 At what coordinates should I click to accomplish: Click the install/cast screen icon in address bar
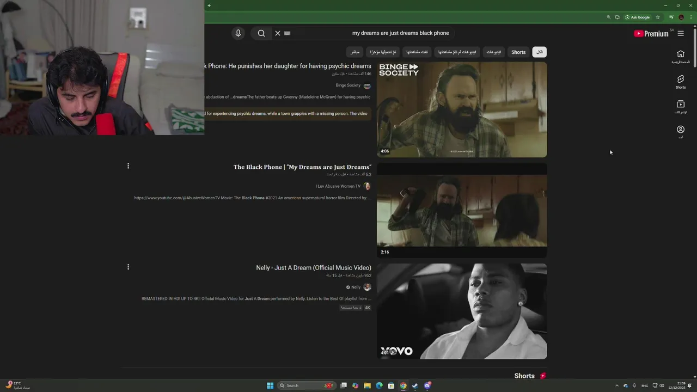click(617, 17)
